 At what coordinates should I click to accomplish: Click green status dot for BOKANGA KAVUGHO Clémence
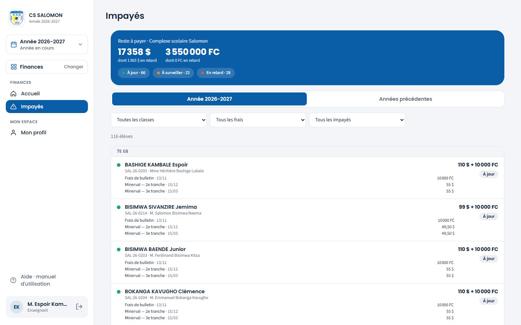point(118,292)
